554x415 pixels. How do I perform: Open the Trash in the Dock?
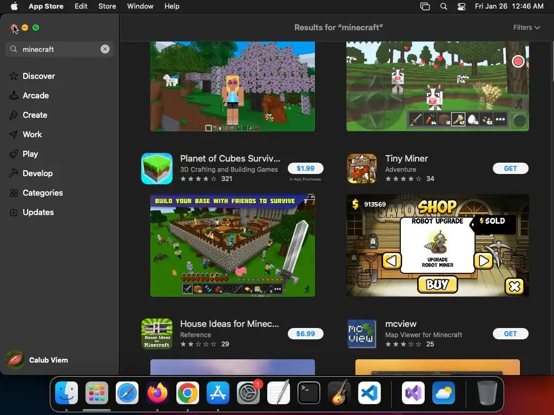[487, 393]
